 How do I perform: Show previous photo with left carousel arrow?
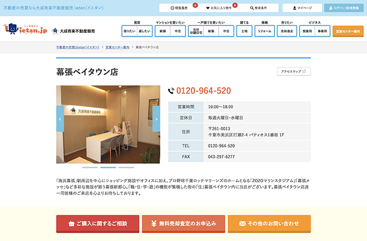tap(60, 119)
